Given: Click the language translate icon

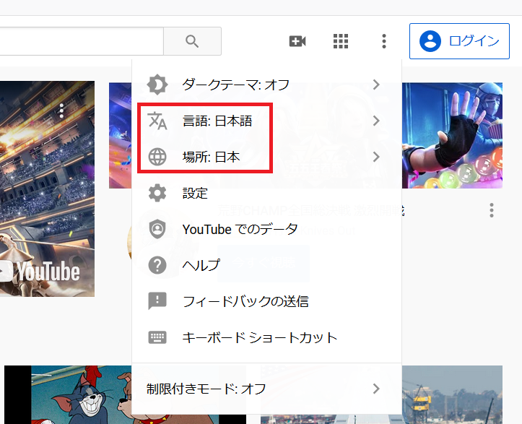Looking at the screenshot, I should pyautogui.click(x=157, y=121).
